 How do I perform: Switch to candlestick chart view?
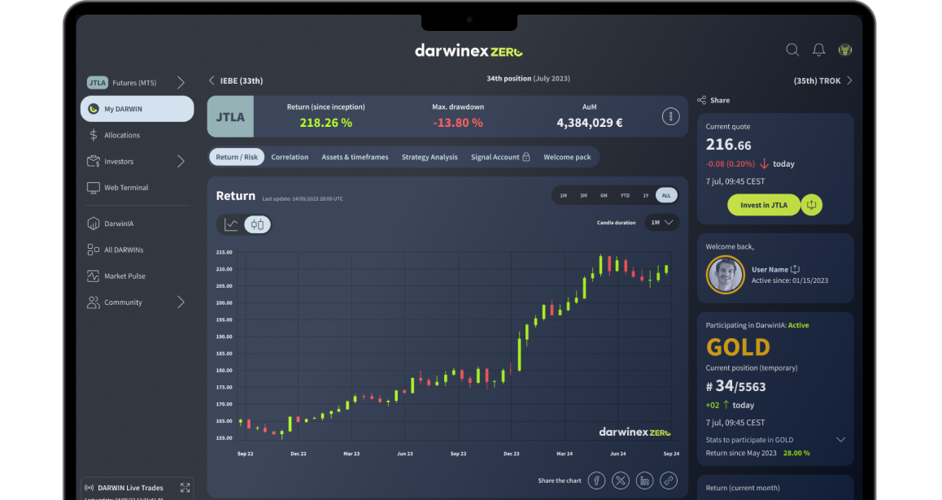(x=257, y=224)
